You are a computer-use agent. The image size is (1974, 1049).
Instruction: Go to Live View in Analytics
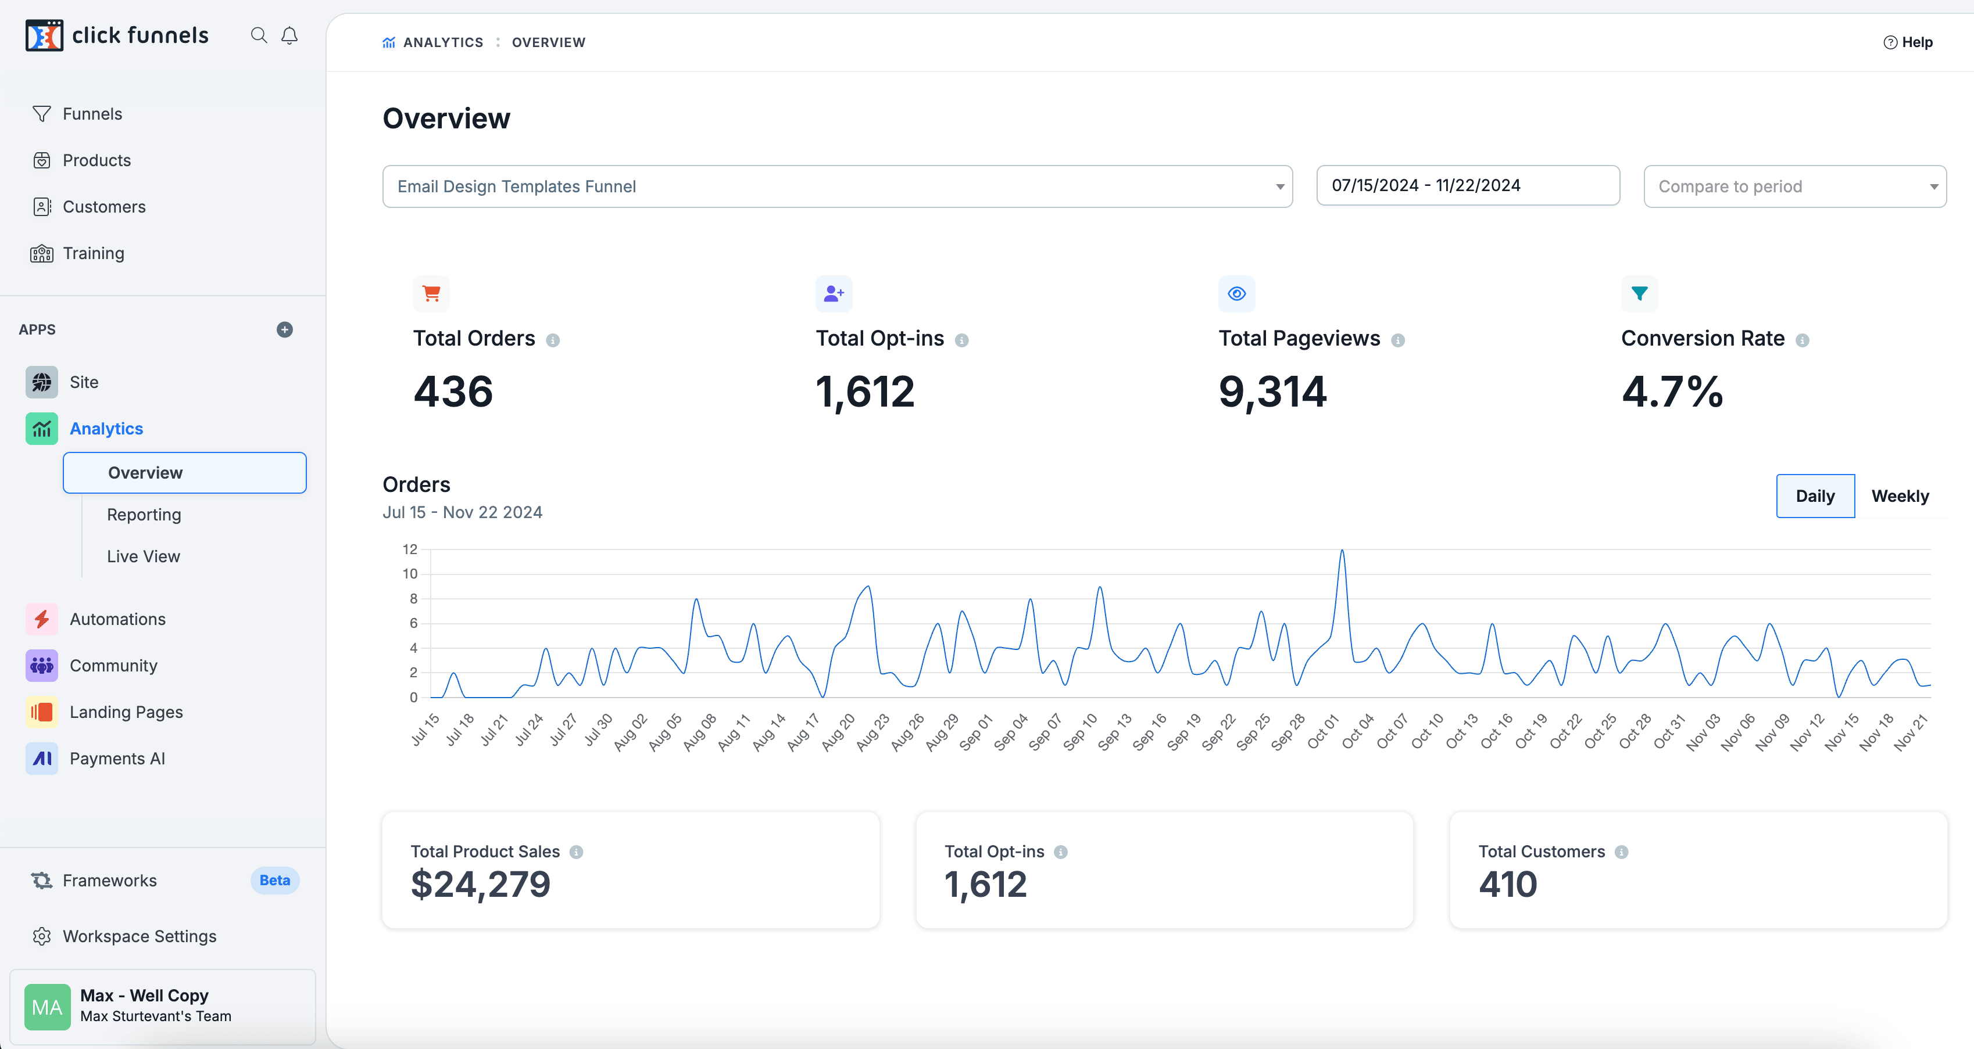point(144,556)
